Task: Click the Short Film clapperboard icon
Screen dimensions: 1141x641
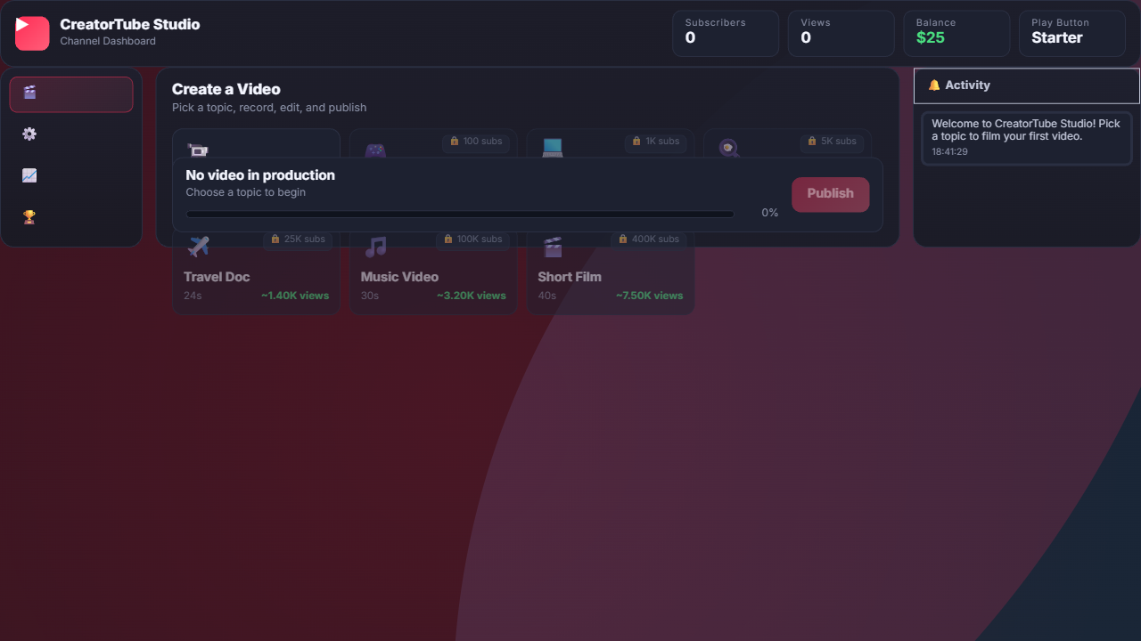Action: [553, 247]
